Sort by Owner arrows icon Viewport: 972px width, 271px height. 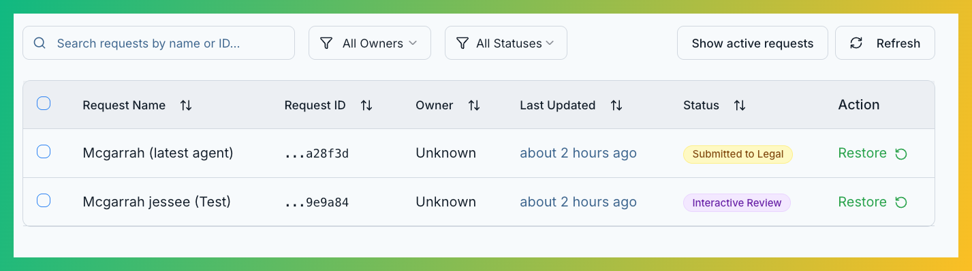(474, 105)
